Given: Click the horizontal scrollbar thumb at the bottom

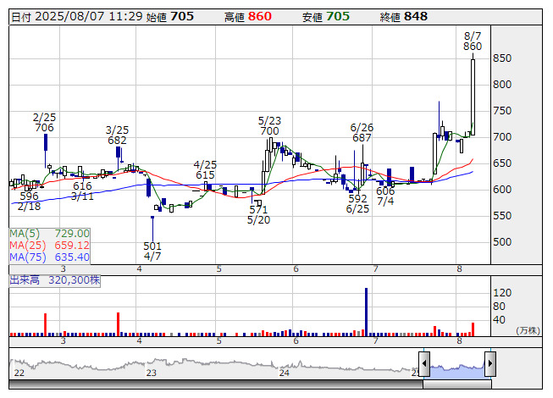Looking at the screenshot, I should click(457, 384).
